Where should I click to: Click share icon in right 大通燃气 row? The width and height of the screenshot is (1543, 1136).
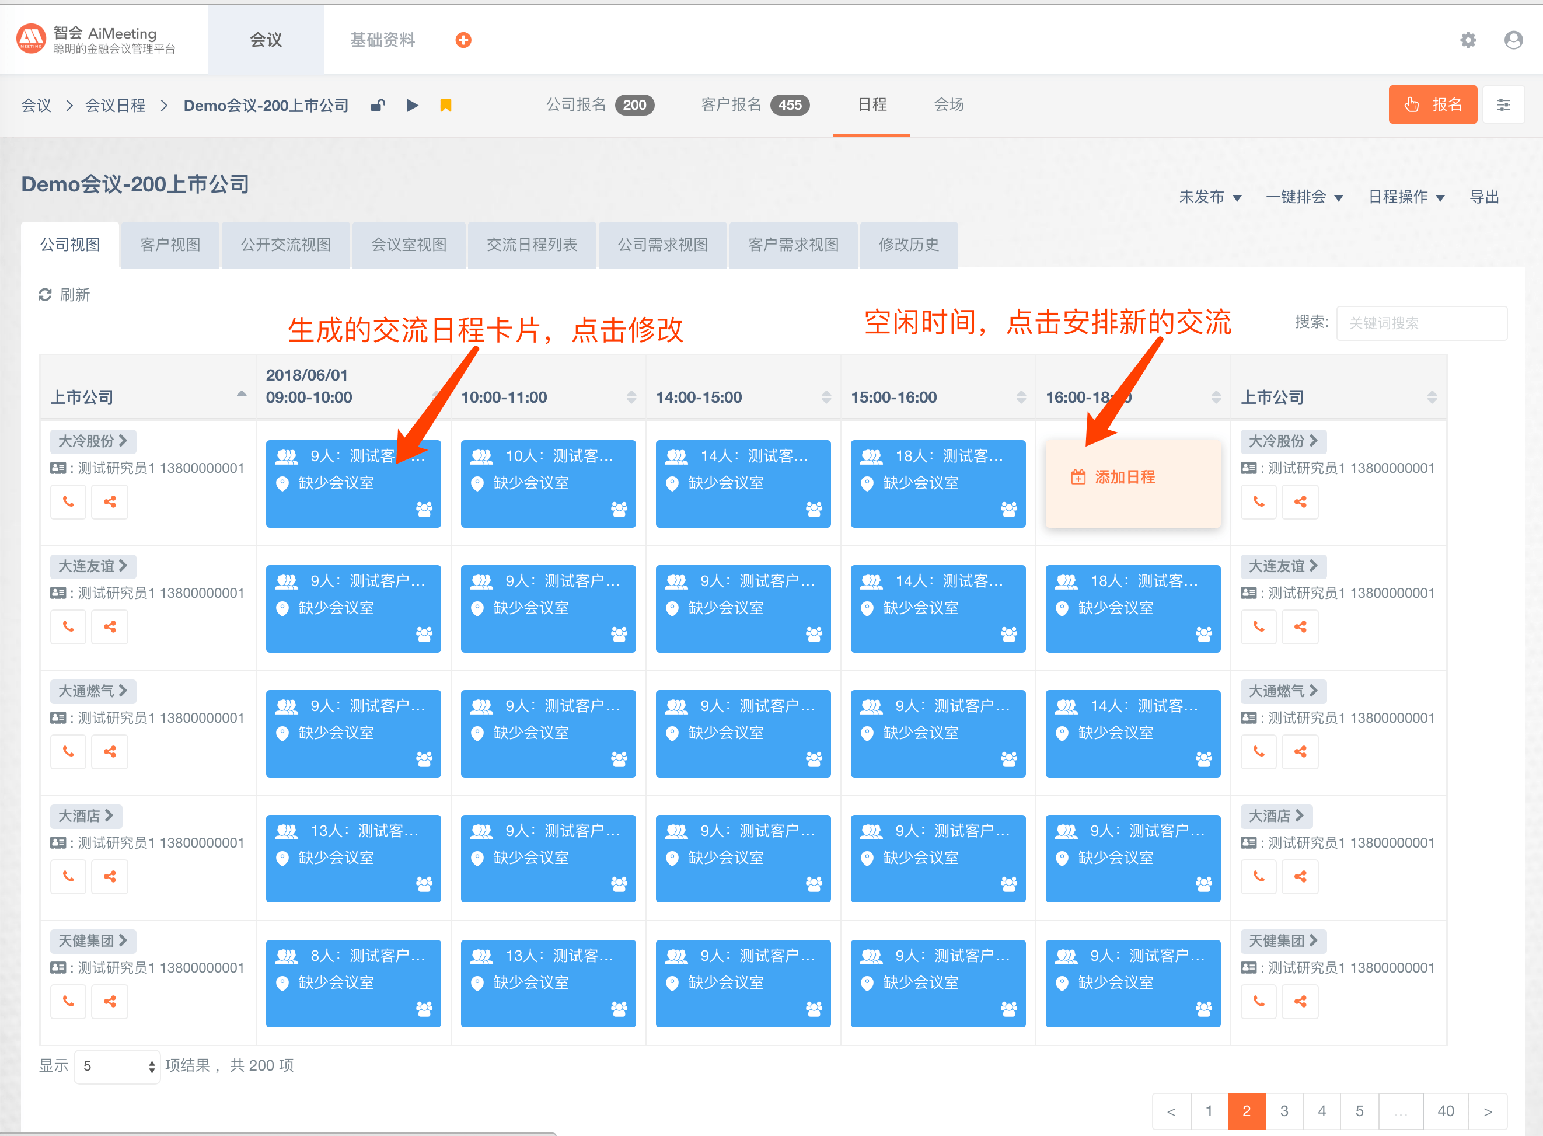[1300, 752]
